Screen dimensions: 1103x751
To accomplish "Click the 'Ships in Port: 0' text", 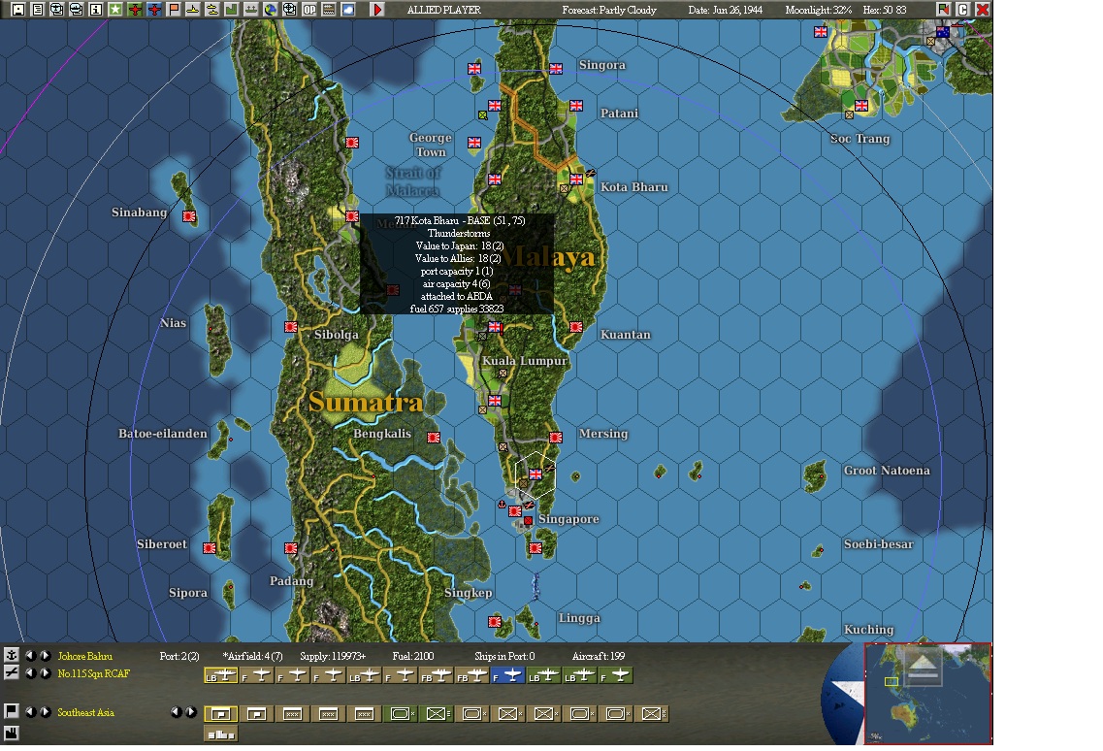I will 504,656.
